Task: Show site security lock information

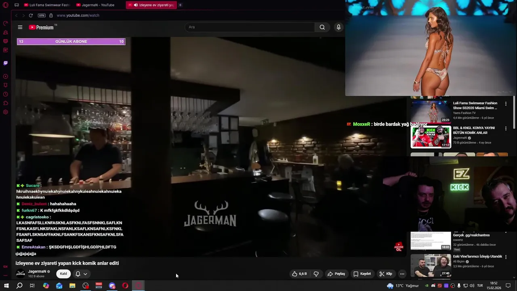Action: [x=51, y=15]
